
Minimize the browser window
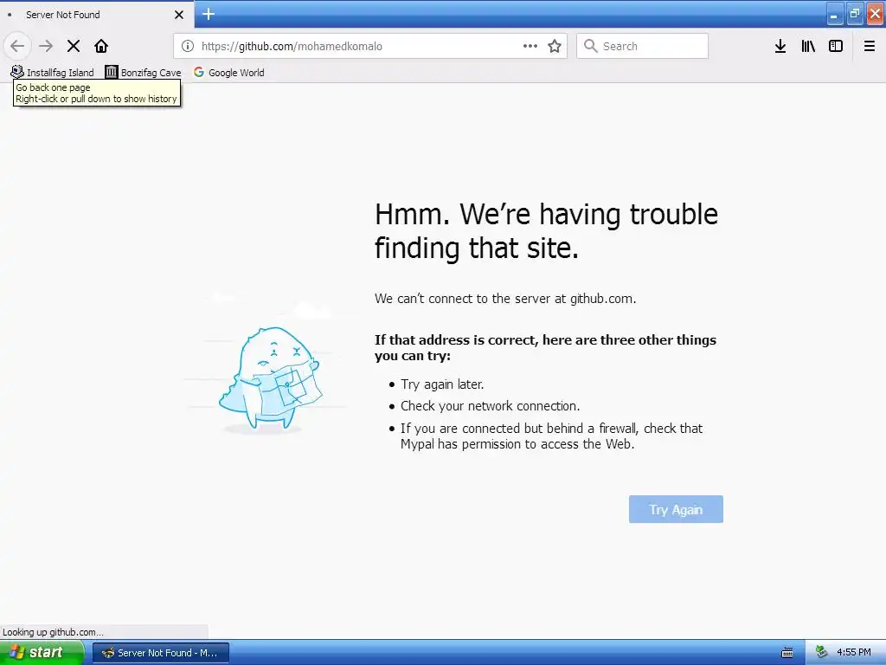point(834,14)
